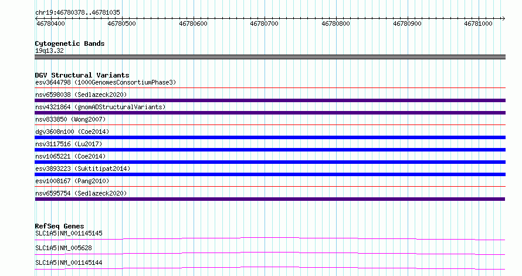
Task: Click the 46780500 ruler position label
Action: tap(122, 23)
